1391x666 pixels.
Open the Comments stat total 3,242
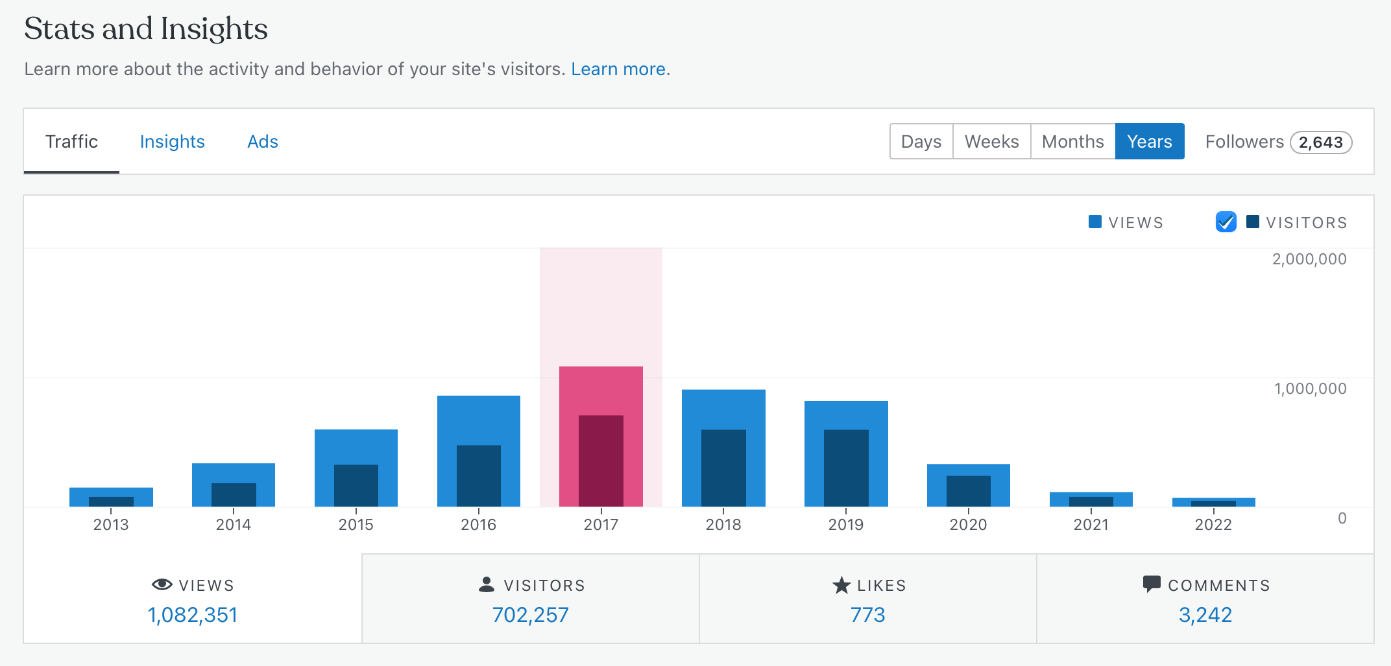pyautogui.click(x=1205, y=614)
